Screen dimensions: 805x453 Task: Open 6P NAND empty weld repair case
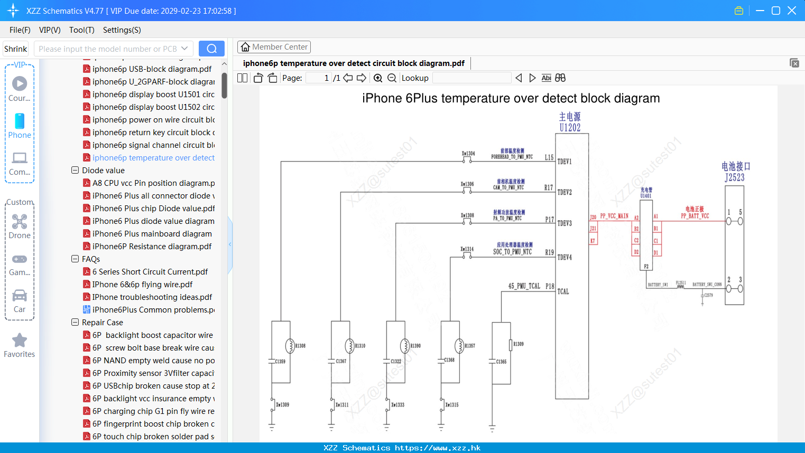[x=149, y=361]
